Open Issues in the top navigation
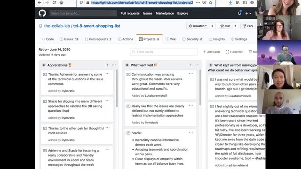The width and height of the screenshot is (301, 169). pyautogui.click(x=147, y=13)
